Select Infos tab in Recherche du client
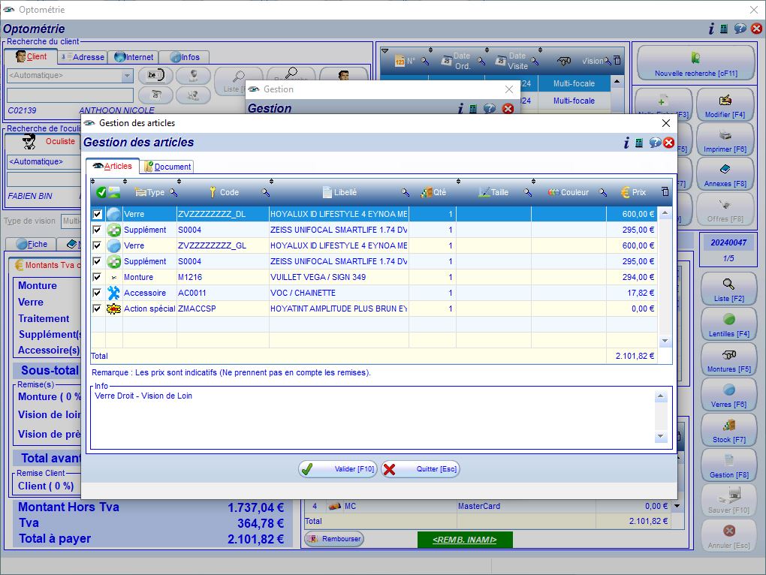The image size is (766, 575). coord(185,57)
